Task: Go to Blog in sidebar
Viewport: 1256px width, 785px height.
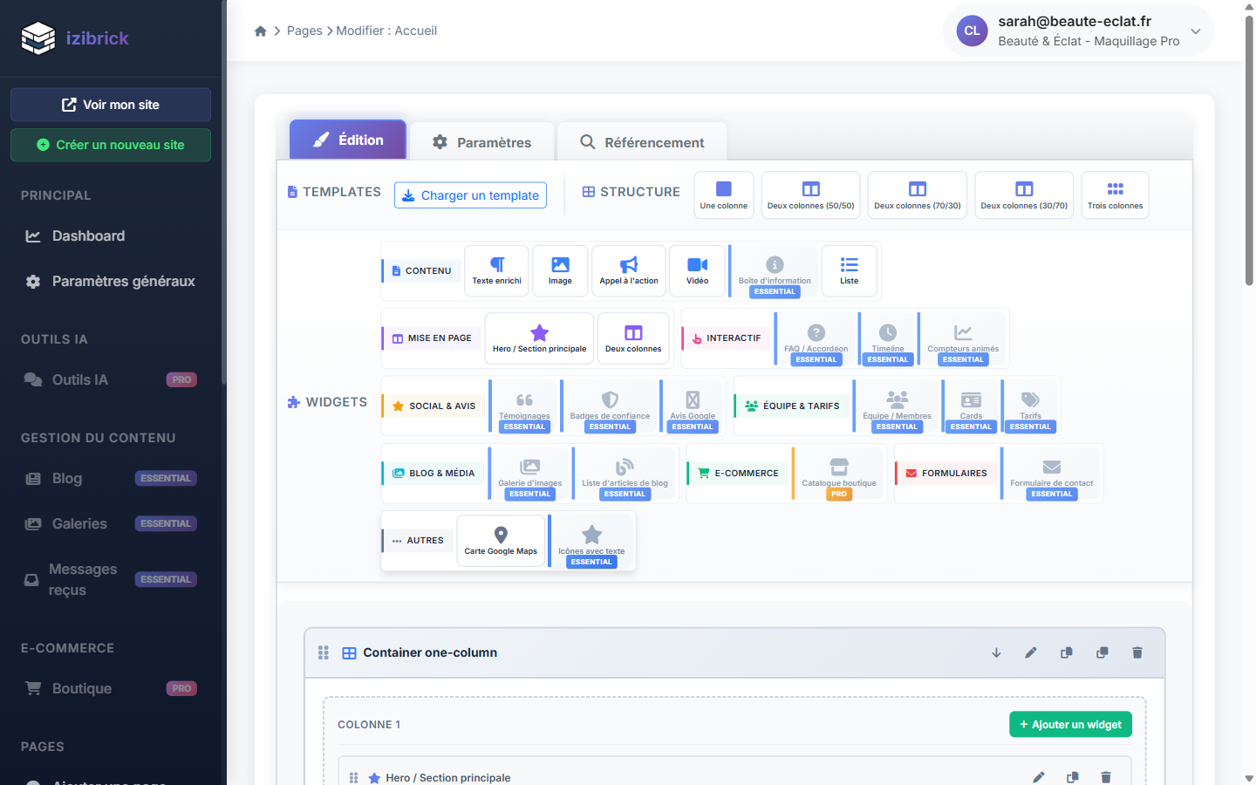Action: [111, 478]
